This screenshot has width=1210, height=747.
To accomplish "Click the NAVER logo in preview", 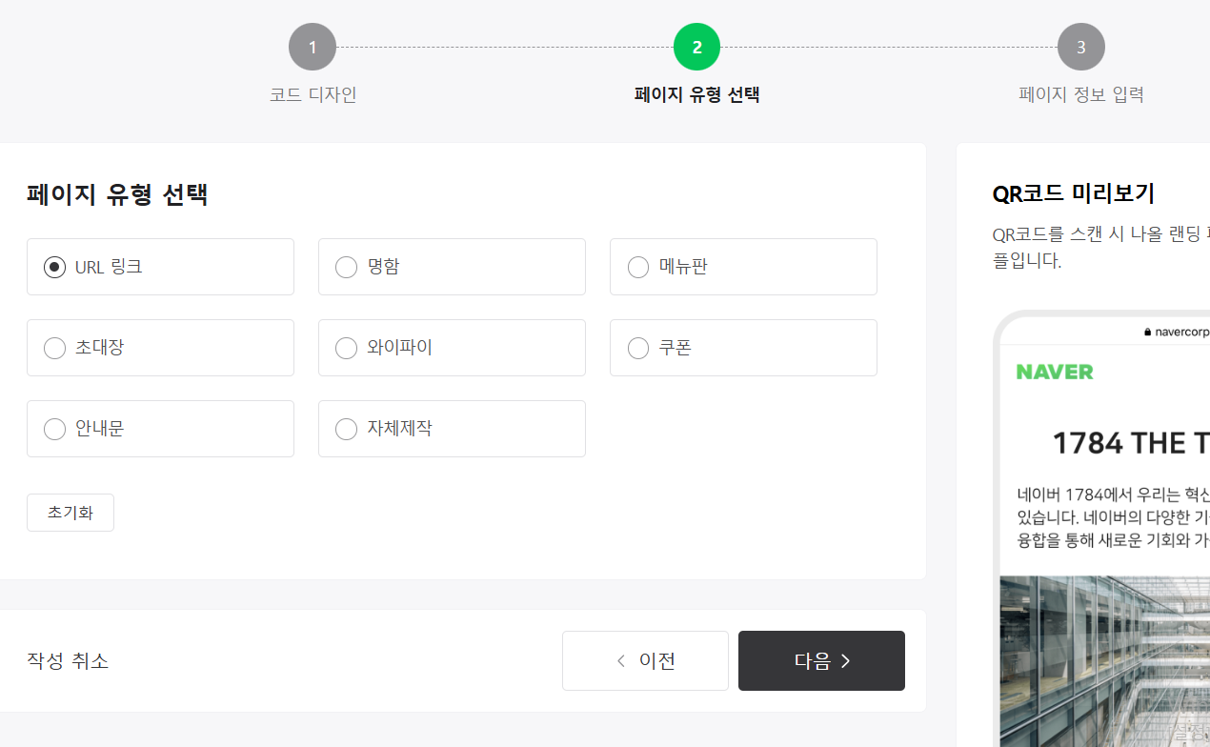I will 1055,372.
